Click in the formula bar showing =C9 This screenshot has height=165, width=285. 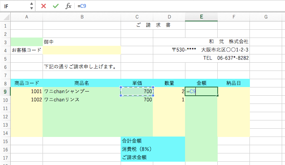(180, 6)
